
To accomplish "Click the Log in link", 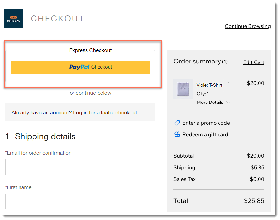I will [80, 113].
